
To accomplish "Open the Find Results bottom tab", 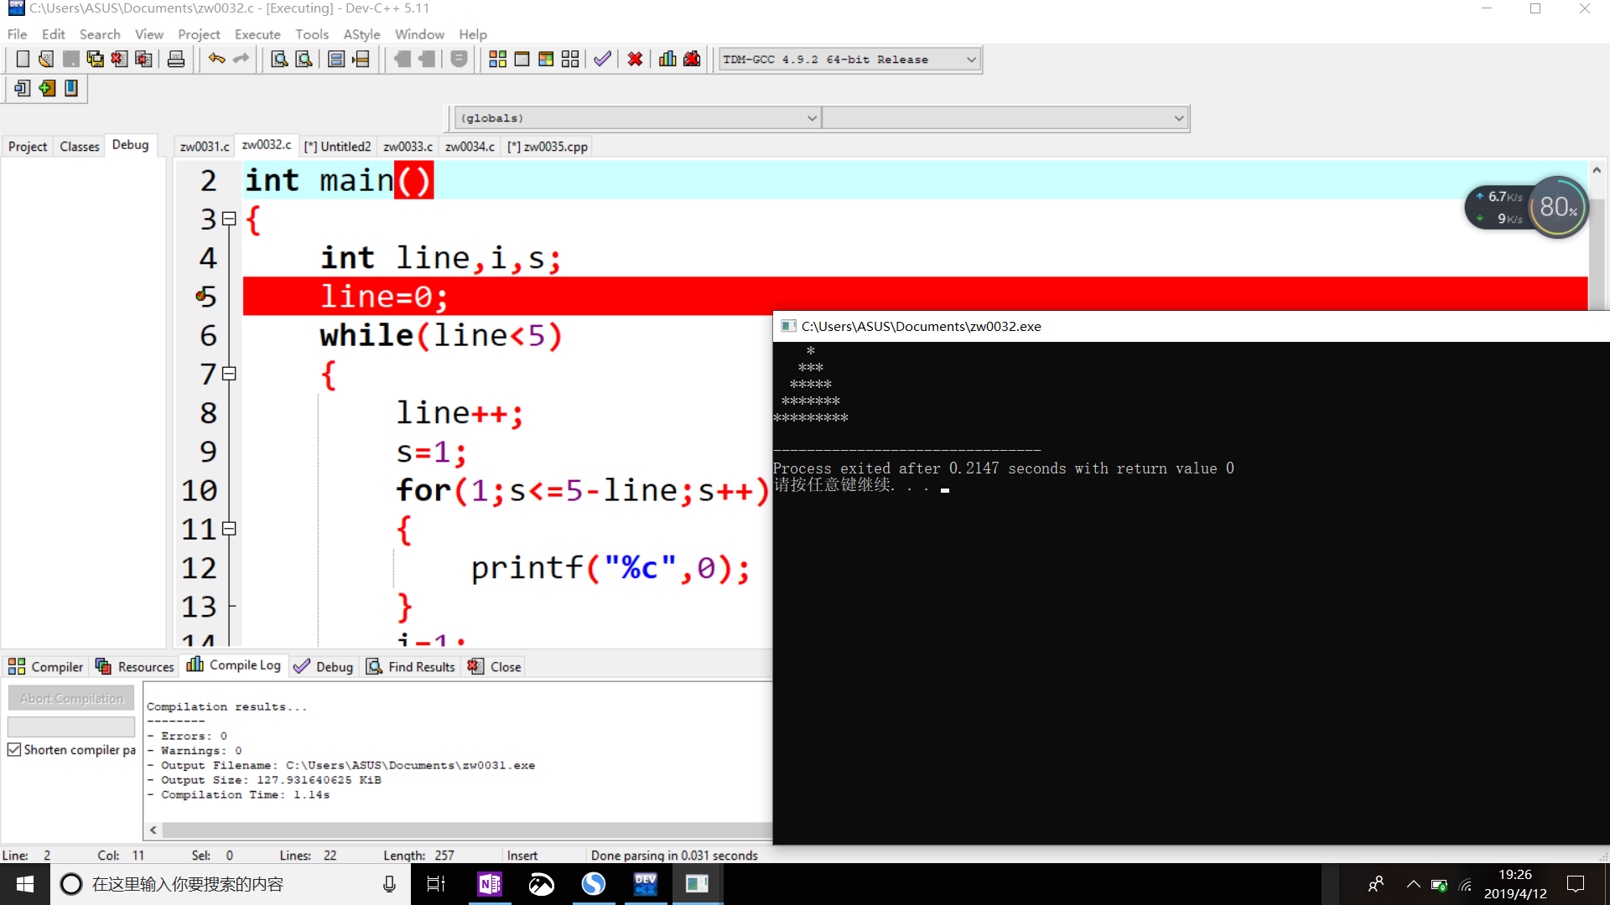I will pyautogui.click(x=411, y=667).
